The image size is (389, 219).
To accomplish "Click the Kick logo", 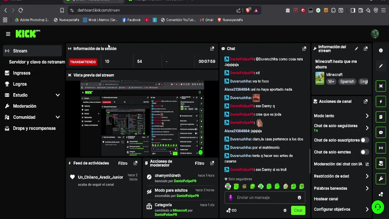I will pos(28,34).
